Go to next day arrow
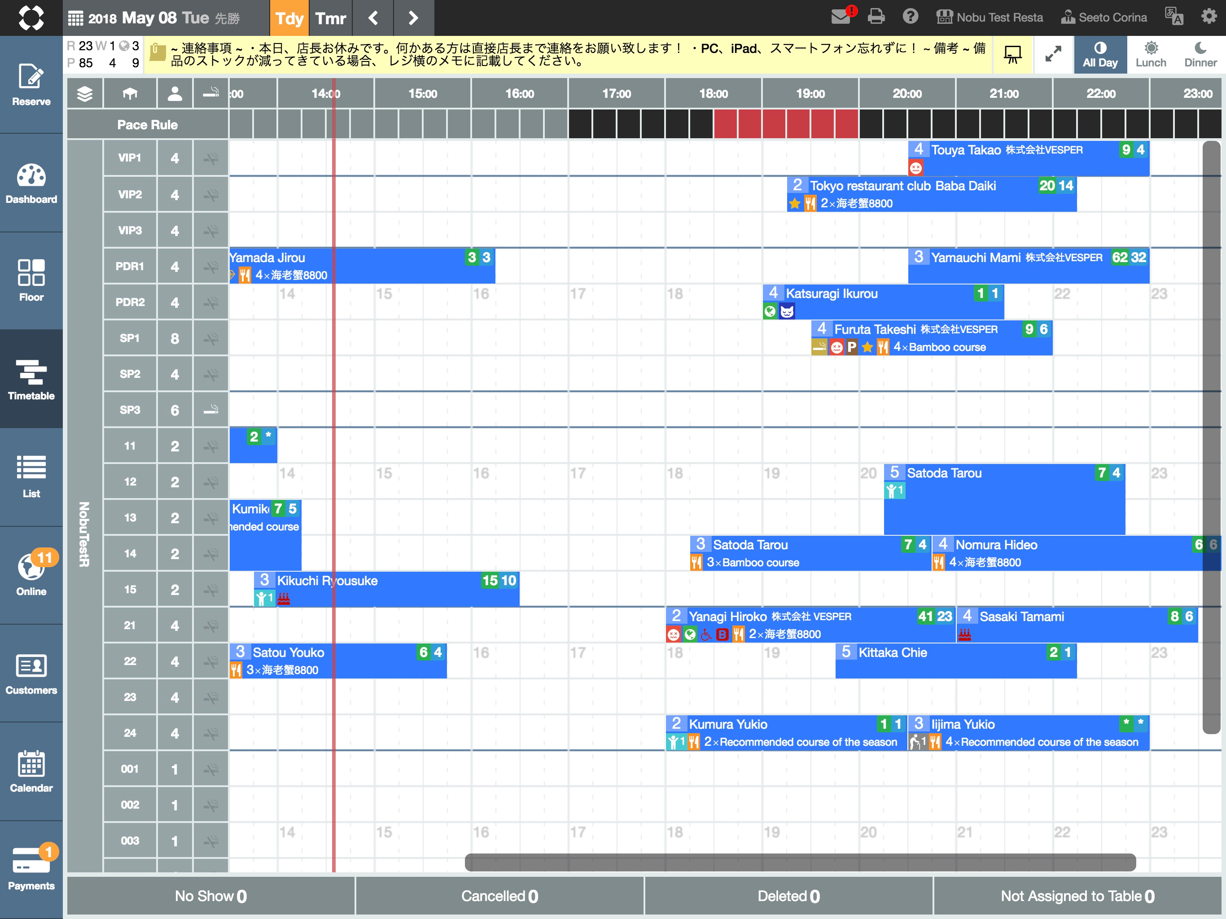1226x919 pixels. pos(413,18)
